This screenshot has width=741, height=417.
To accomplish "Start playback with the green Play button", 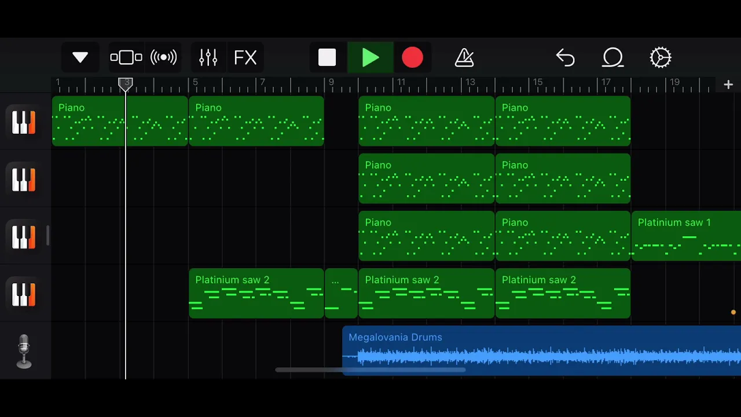I will click(370, 57).
